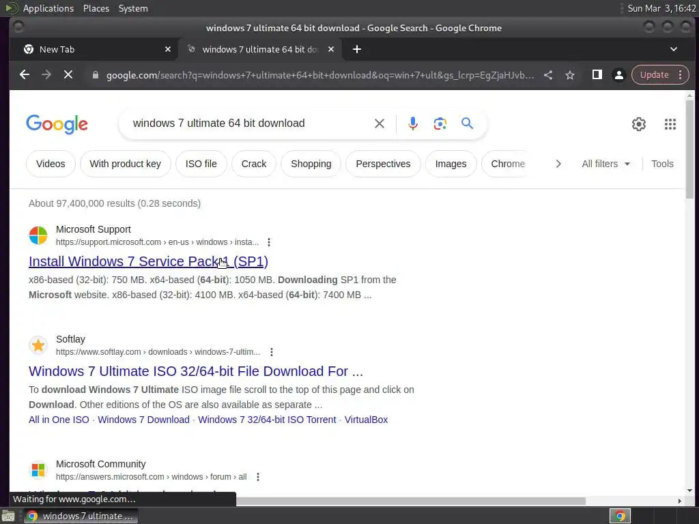Click the About 97,400,000 results text
699x524 pixels.
[115, 203]
